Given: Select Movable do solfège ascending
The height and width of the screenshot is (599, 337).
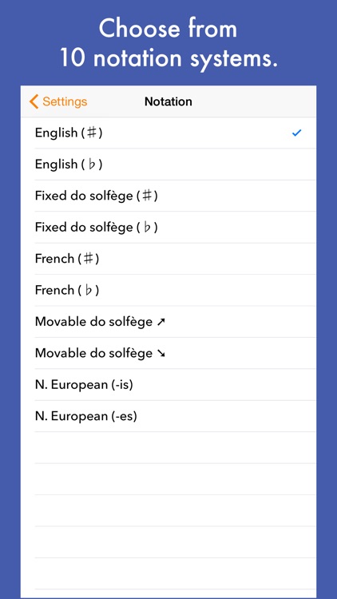Looking at the screenshot, I should click(x=168, y=322).
